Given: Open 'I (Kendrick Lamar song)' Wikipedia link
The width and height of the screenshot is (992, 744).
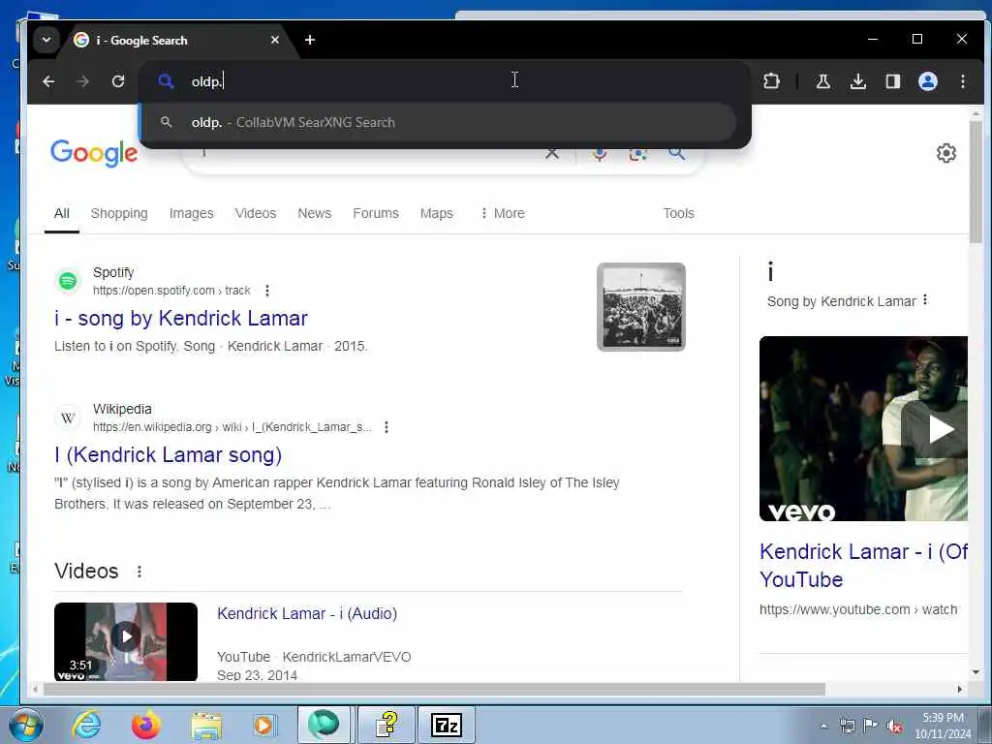Looking at the screenshot, I should click(x=169, y=455).
